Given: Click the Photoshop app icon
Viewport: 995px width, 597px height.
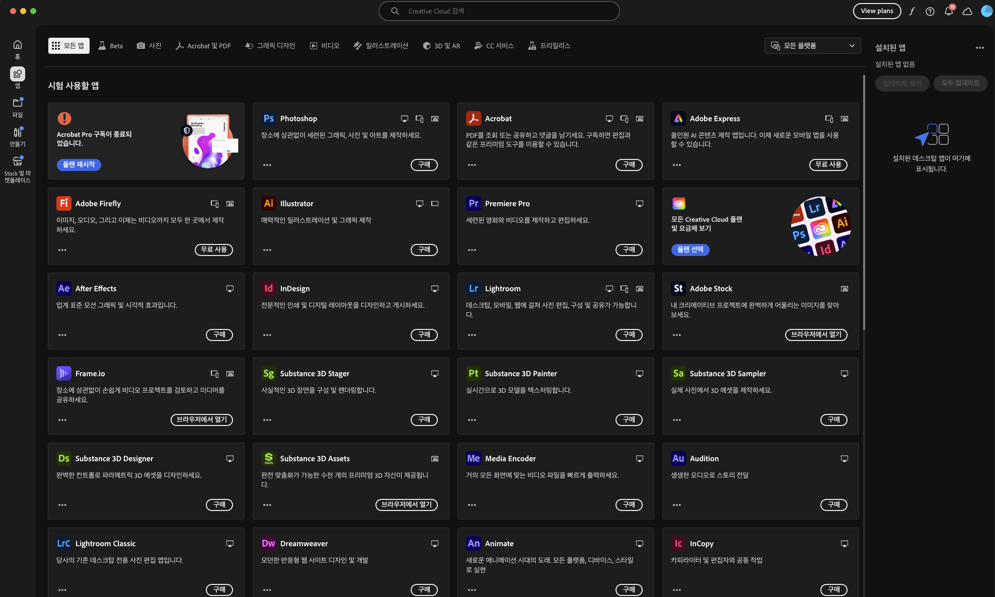Looking at the screenshot, I should pyautogui.click(x=269, y=119).
